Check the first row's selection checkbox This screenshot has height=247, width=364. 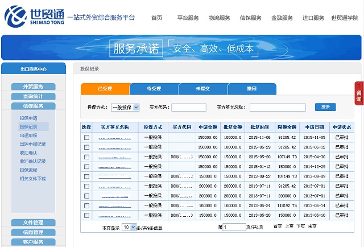coord(86,137)
